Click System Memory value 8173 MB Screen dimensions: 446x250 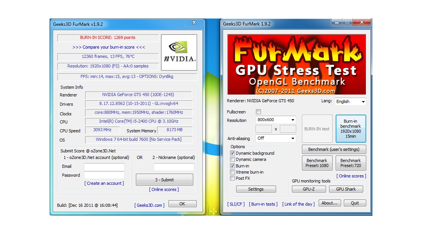[175, 130]
